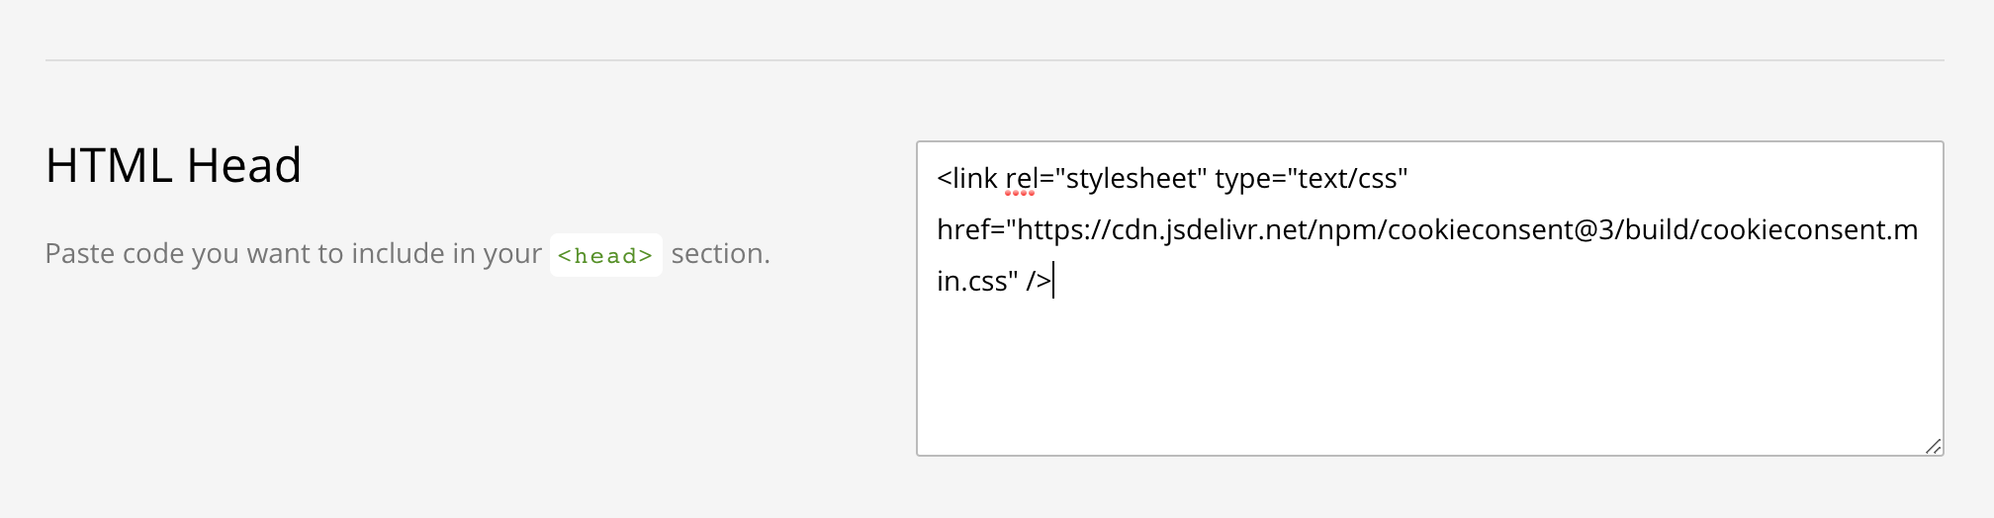
Task: Place cursor in type="text/css" attribute
Action: coord(1311,179)
